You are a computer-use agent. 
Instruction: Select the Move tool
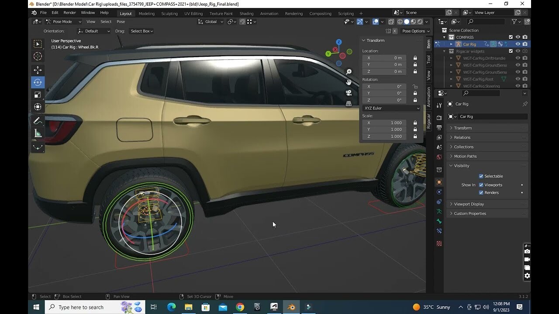point(38,69)
